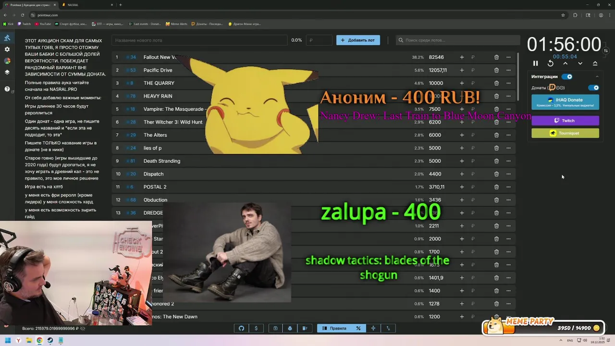Viewport: 615px width, 346px height.
Task: Reset the timer with the circular arrow
Action: (x=551, y=63)
